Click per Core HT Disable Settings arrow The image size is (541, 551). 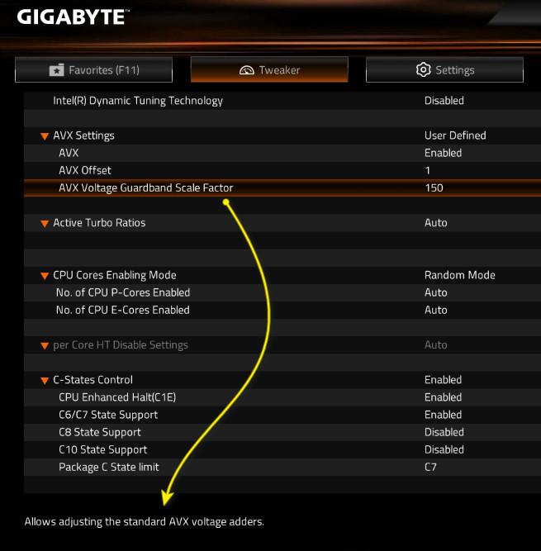click(45, 345)
